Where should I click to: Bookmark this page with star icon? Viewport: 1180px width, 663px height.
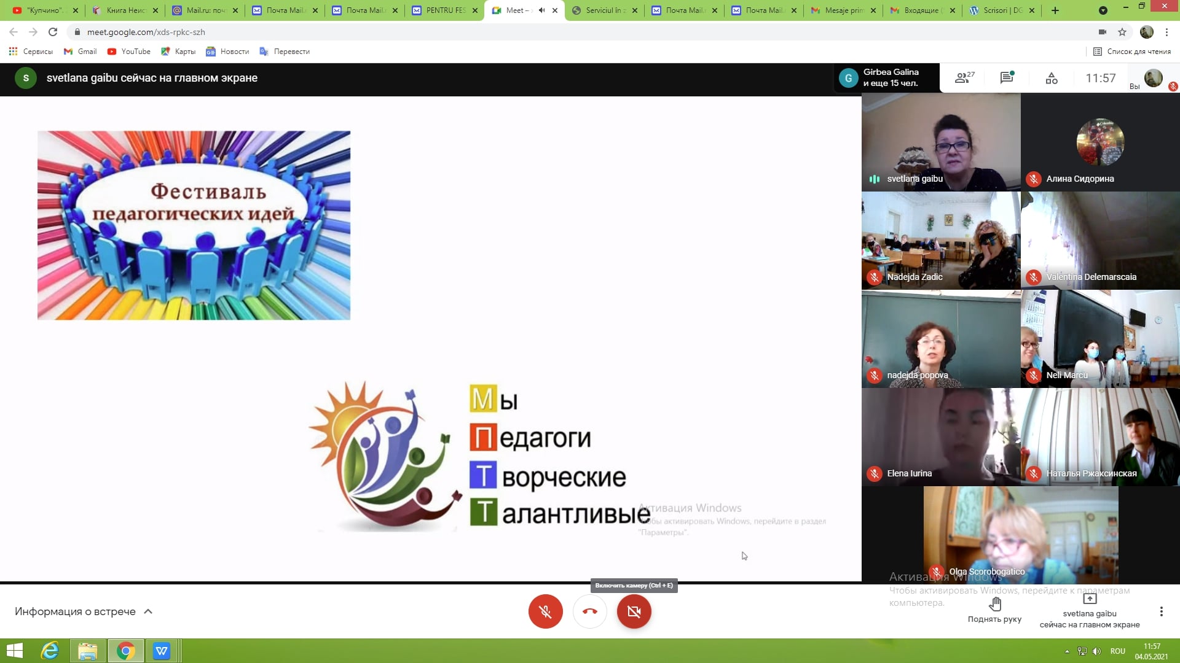click(x=1122, y=32)
